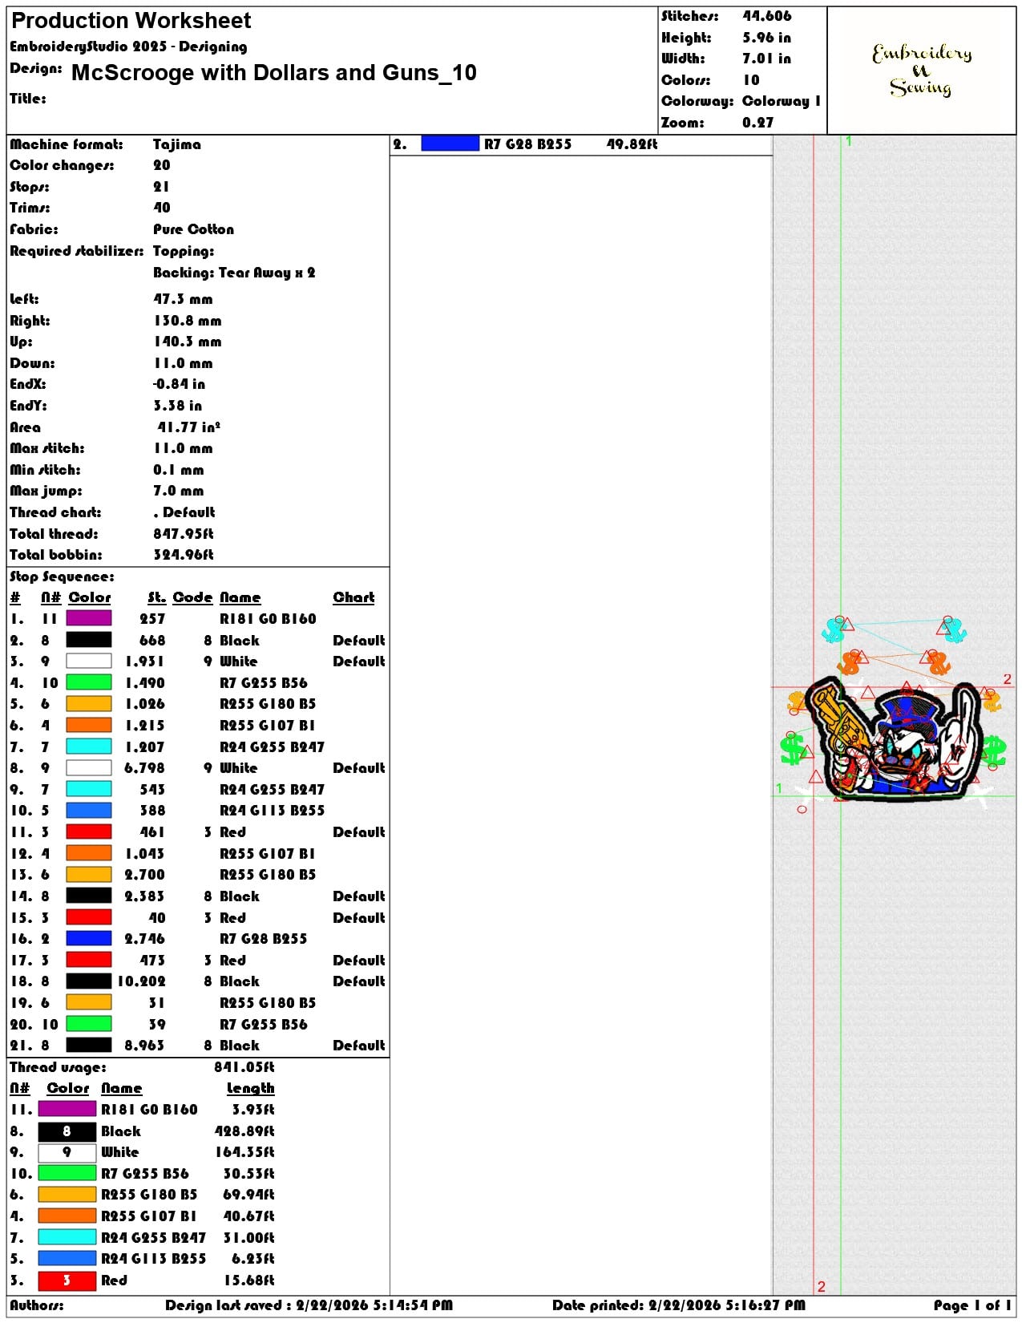Click the Authors: footer label
The image size is (1022, 1323).
(36, 1305)
